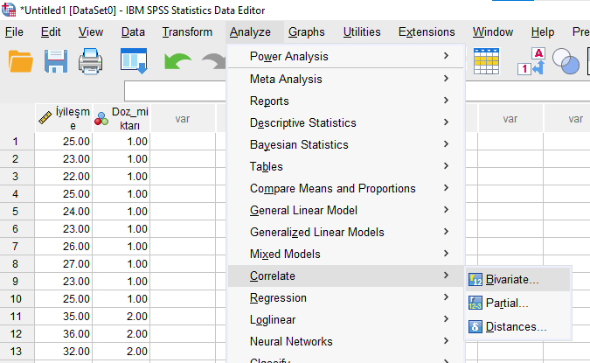Select Correlate in the Analyze menu
Image resolution: width=590 pixels, height=363 pixels.
tap(346, 276)
